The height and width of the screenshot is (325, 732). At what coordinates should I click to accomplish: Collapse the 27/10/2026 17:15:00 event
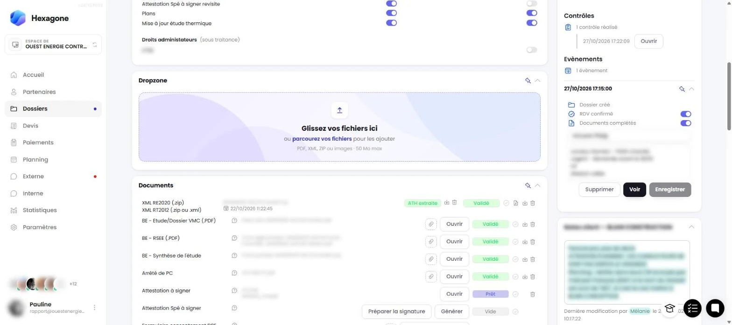click(691, 88)
